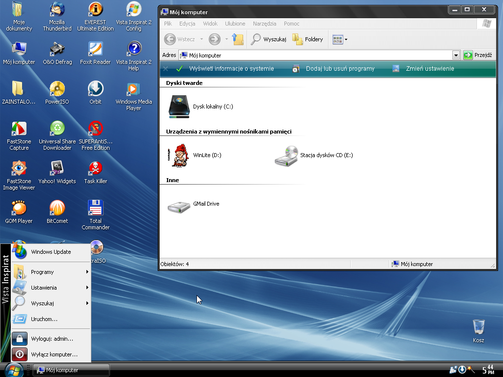
Task: Launch Yahoo! Widgets shortcut
Action: [57, 172]
